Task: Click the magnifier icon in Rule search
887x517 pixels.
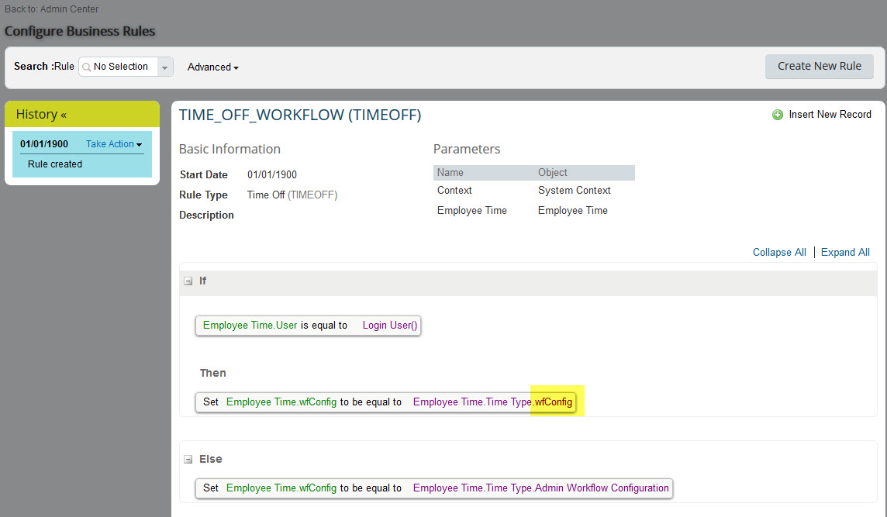Action: pyautogui.click(x=87, y=67)
